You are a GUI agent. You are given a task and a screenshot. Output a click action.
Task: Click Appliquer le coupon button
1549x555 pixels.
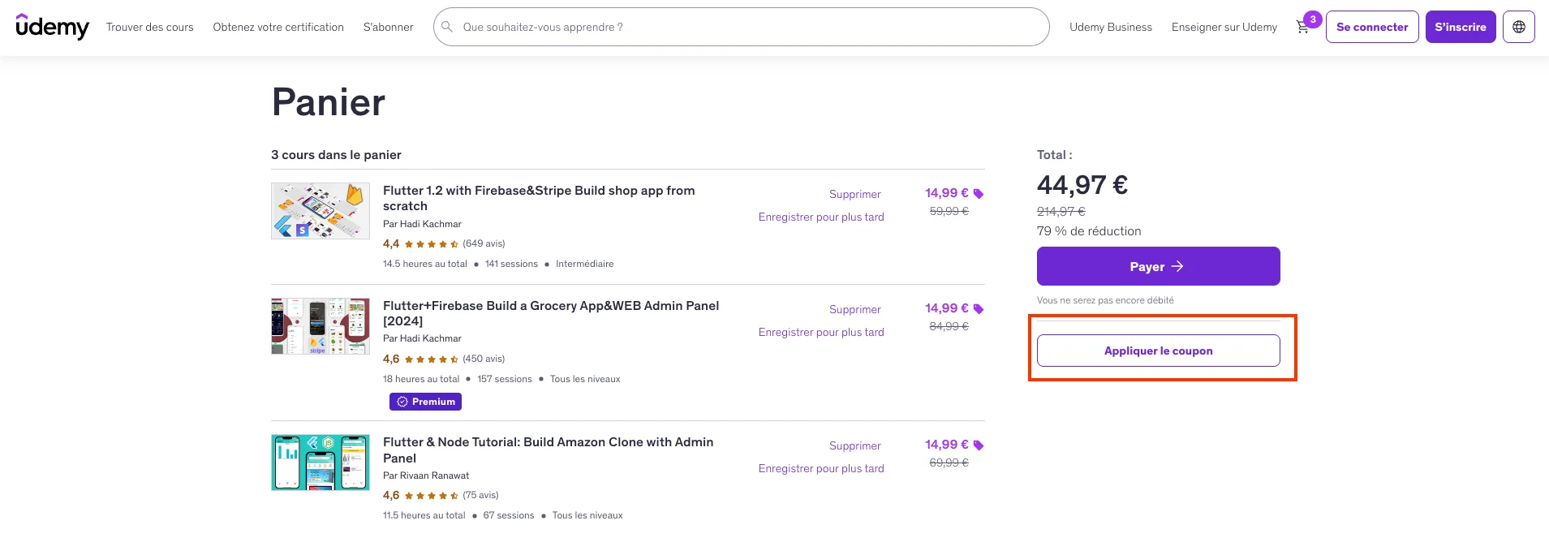(x=1159, y=351)
